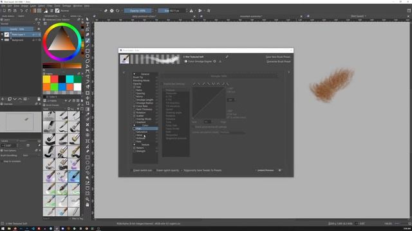Toggle the Spacing option checkbox

pyautogui.click(x=135, y=93)
